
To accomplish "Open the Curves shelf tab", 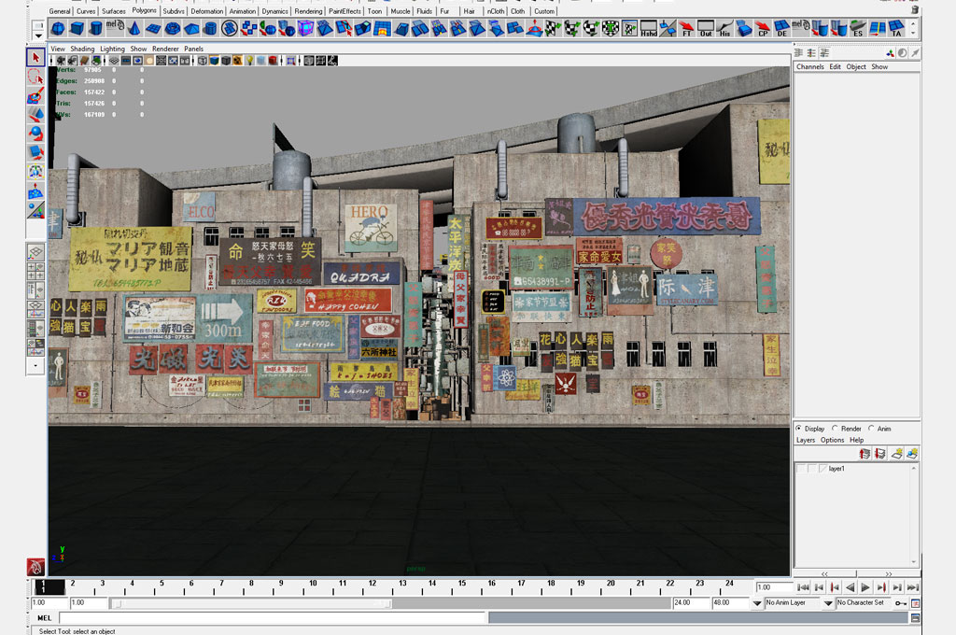I will click(85, 11).
